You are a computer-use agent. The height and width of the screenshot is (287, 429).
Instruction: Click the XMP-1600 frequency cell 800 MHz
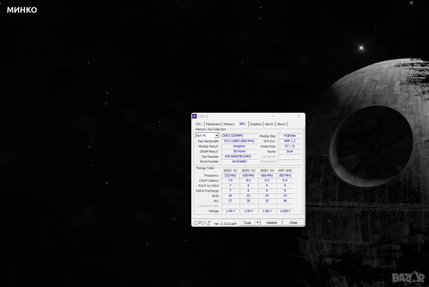pyautogui.click(x=285, y=176)
